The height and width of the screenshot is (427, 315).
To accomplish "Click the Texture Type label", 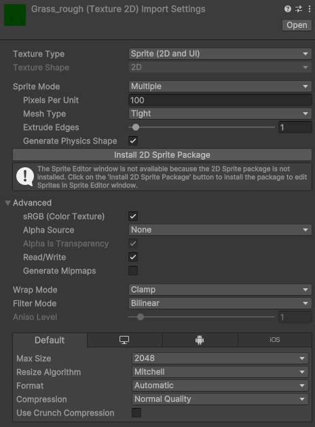I will [39, 54].
